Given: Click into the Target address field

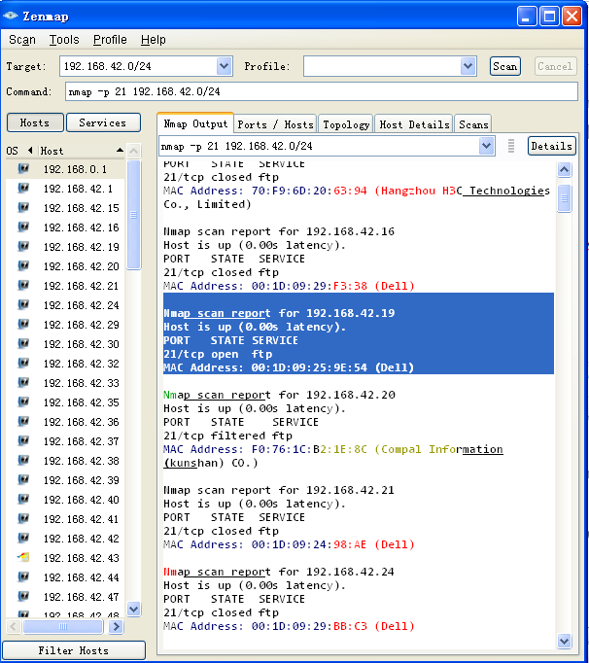Looking at the screenshot, I should click(138, 66).
